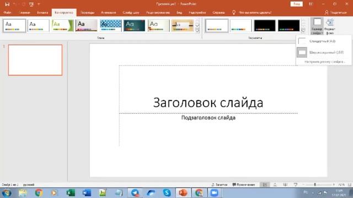Apply the tan banner theme thumbnail
This screenshot has height=198, width=353.
pyautogui.click(x=183, y=26)
